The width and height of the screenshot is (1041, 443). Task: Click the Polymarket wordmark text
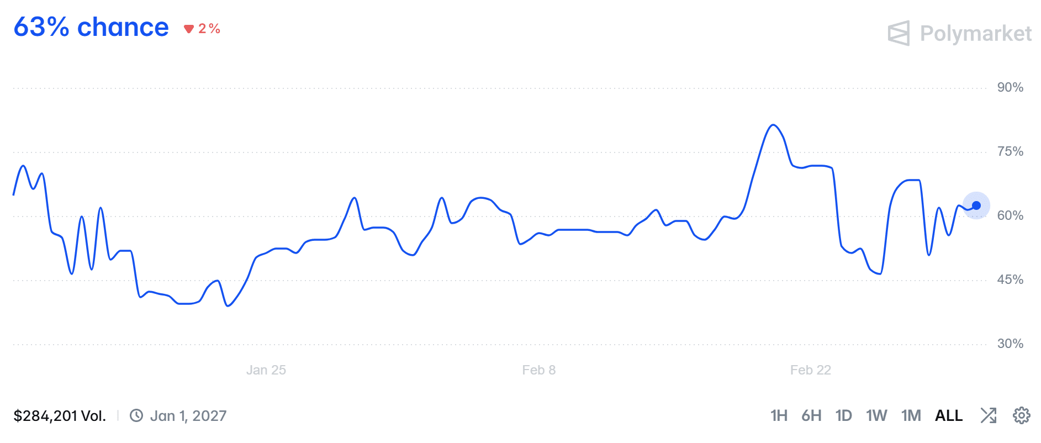tap(976, 34)
